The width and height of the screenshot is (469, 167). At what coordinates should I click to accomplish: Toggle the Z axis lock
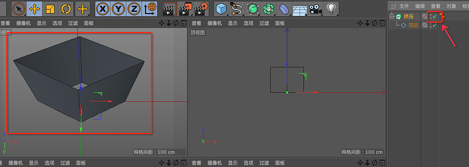pyautogui.click(x=134, y=9)
